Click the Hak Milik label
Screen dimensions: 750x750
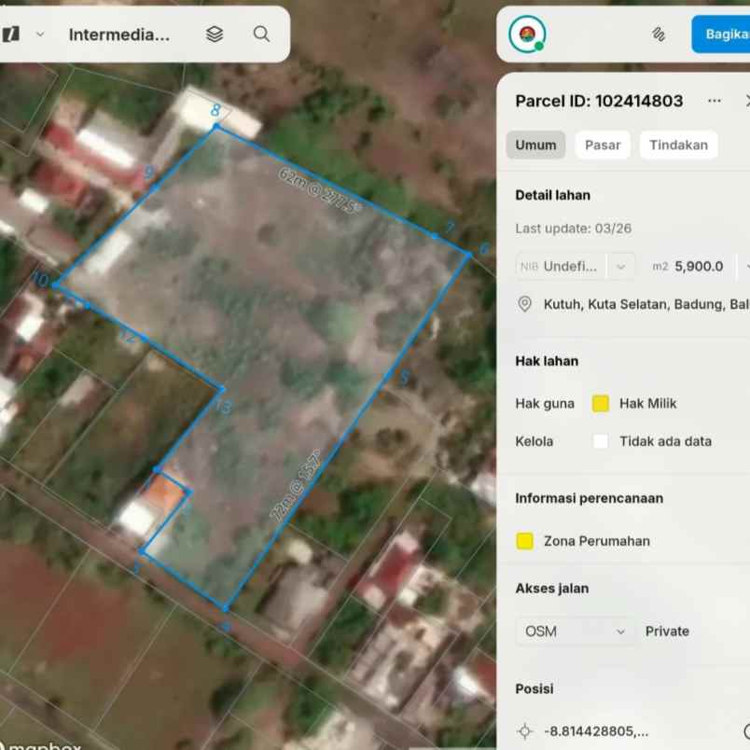pyautogui.click(x=647, y=404)
